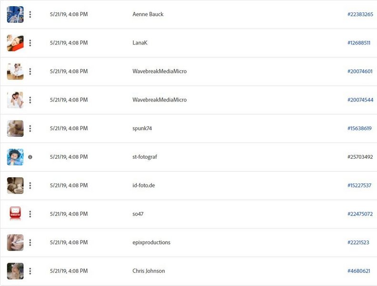The height and width of the screenshot is (286, 377).
Task: Open more options for the LanaK row
Action: [x=30, y=43]
